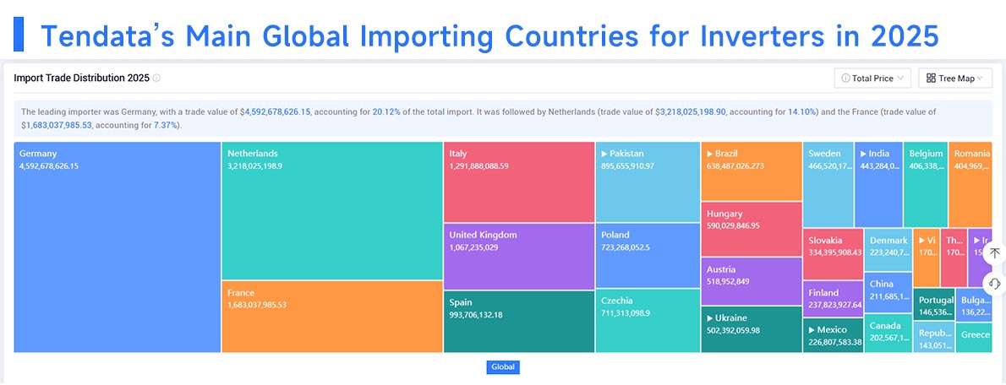Select the Poland tile
This screenshot has width=1006, height=385.
(x=648, y=255)
